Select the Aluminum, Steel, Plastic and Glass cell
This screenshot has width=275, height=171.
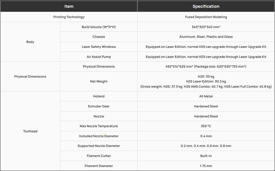(x=206, y=37)
